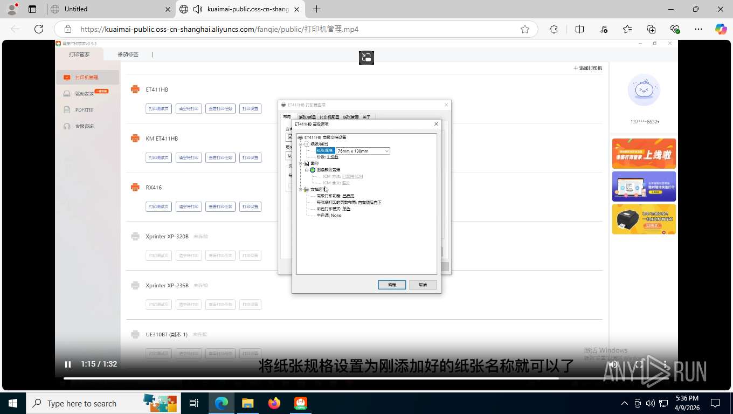Viewport: 733px width, 414px height.
Task: Open the 纸张管理 dialog tab
Action: 351,117
